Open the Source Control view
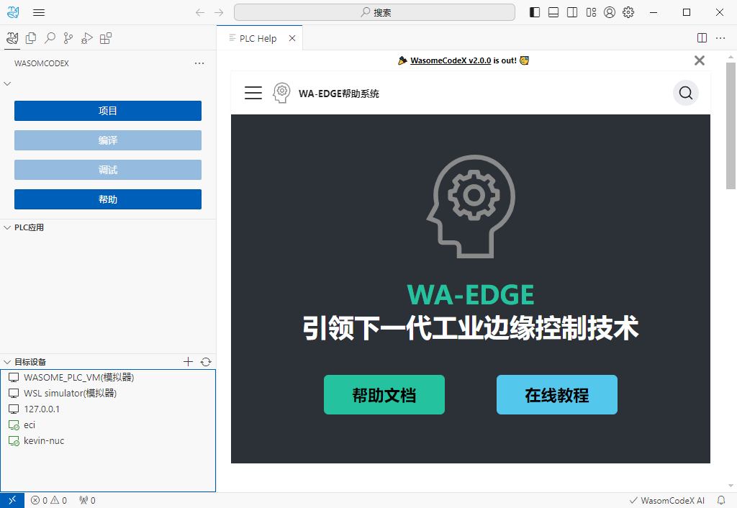The image size is (737, 508). (68, 38)
